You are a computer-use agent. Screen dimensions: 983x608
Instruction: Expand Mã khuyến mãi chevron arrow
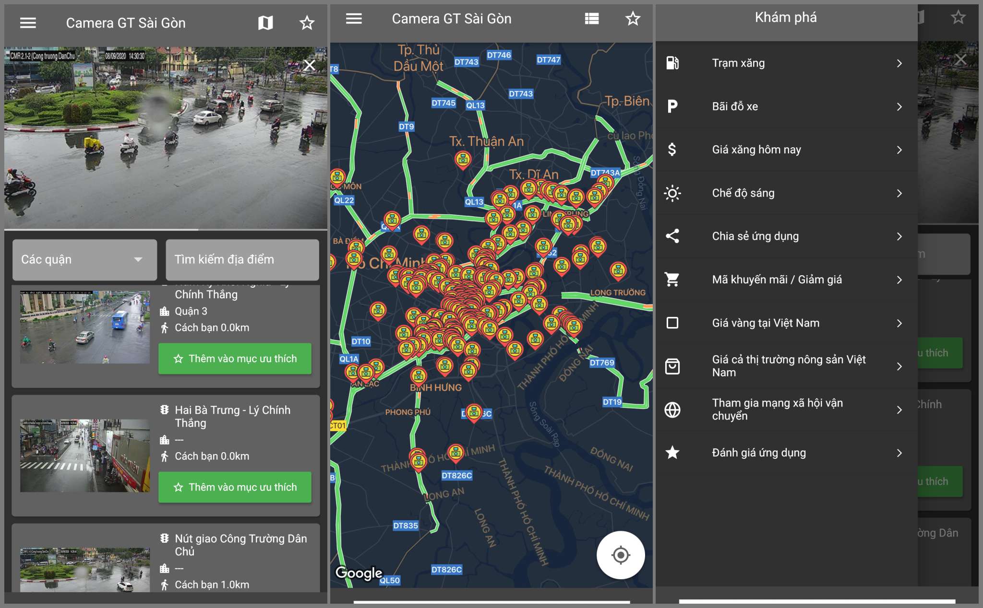(x=899, y=280)
